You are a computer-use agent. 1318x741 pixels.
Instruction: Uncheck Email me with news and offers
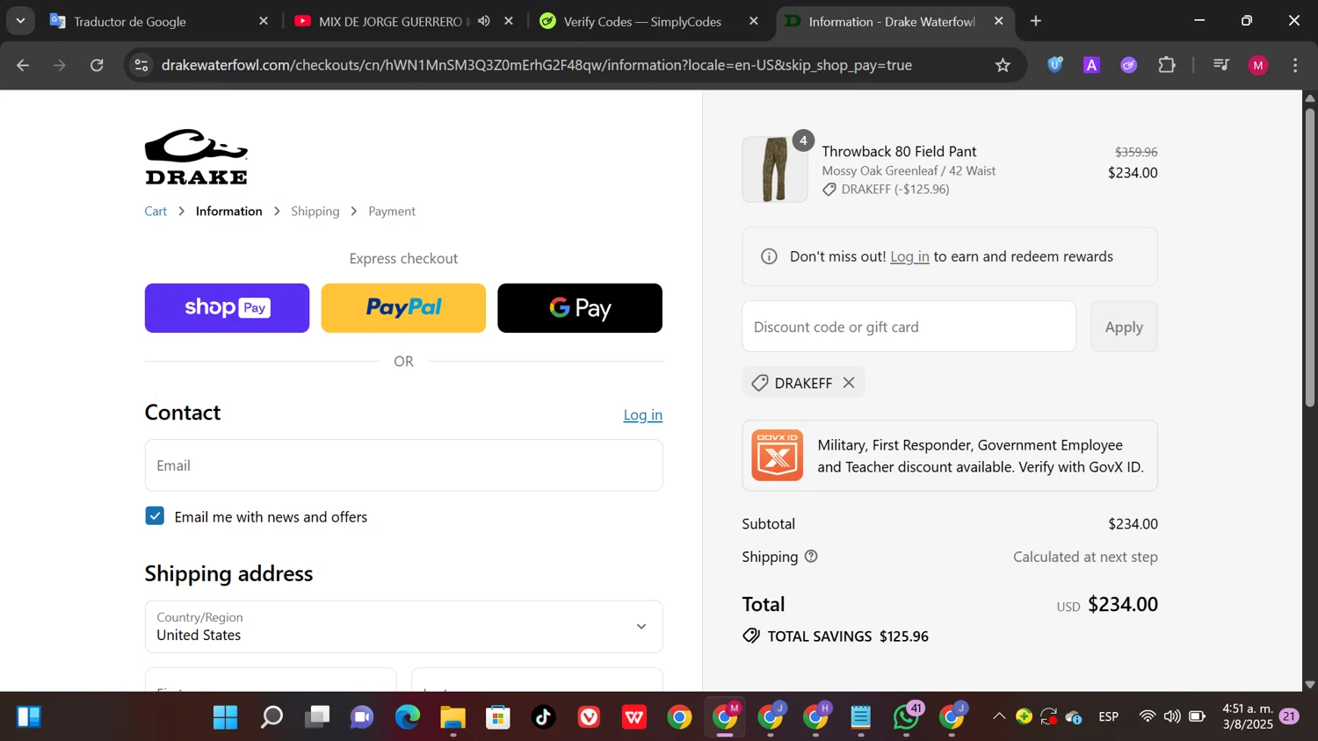tap(155, 516)
